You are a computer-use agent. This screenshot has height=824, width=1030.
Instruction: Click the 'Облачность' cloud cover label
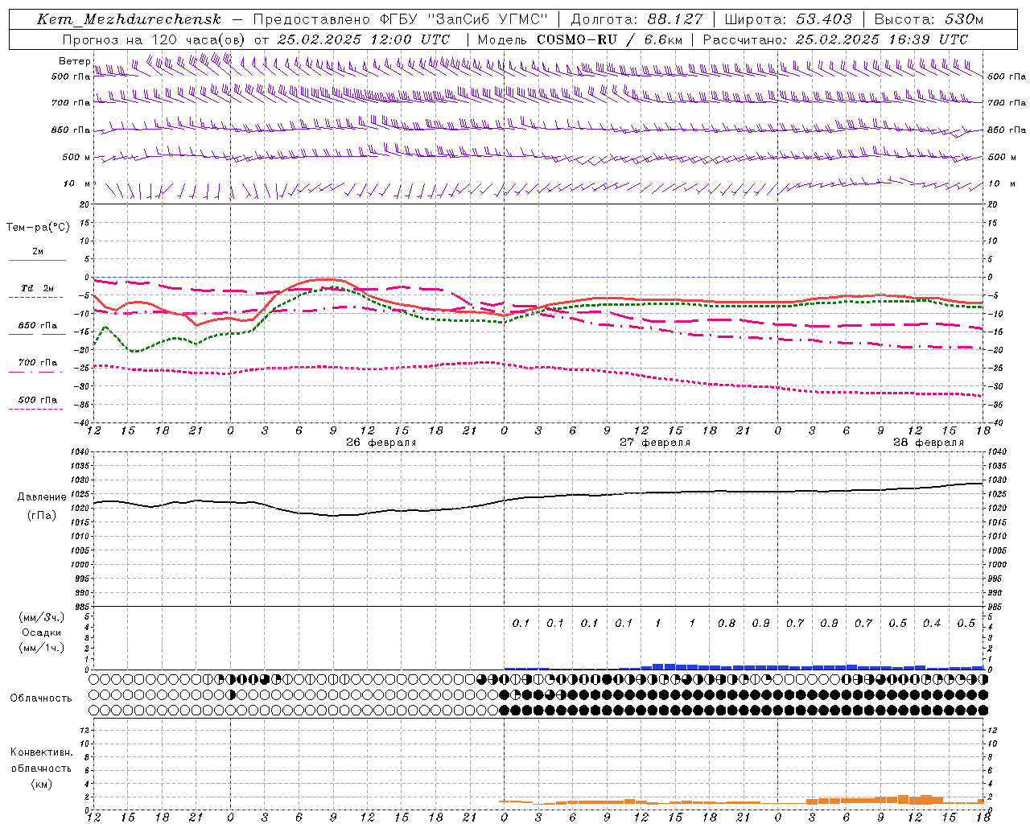[x=41, y=698]
